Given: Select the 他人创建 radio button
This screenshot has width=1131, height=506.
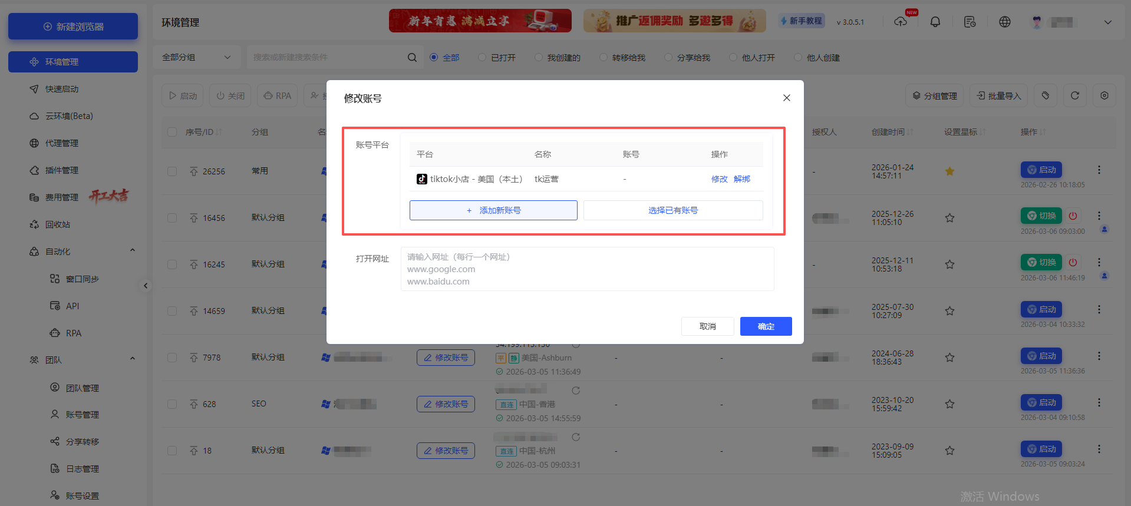Looking at the screenshot, I should [798, 57].
